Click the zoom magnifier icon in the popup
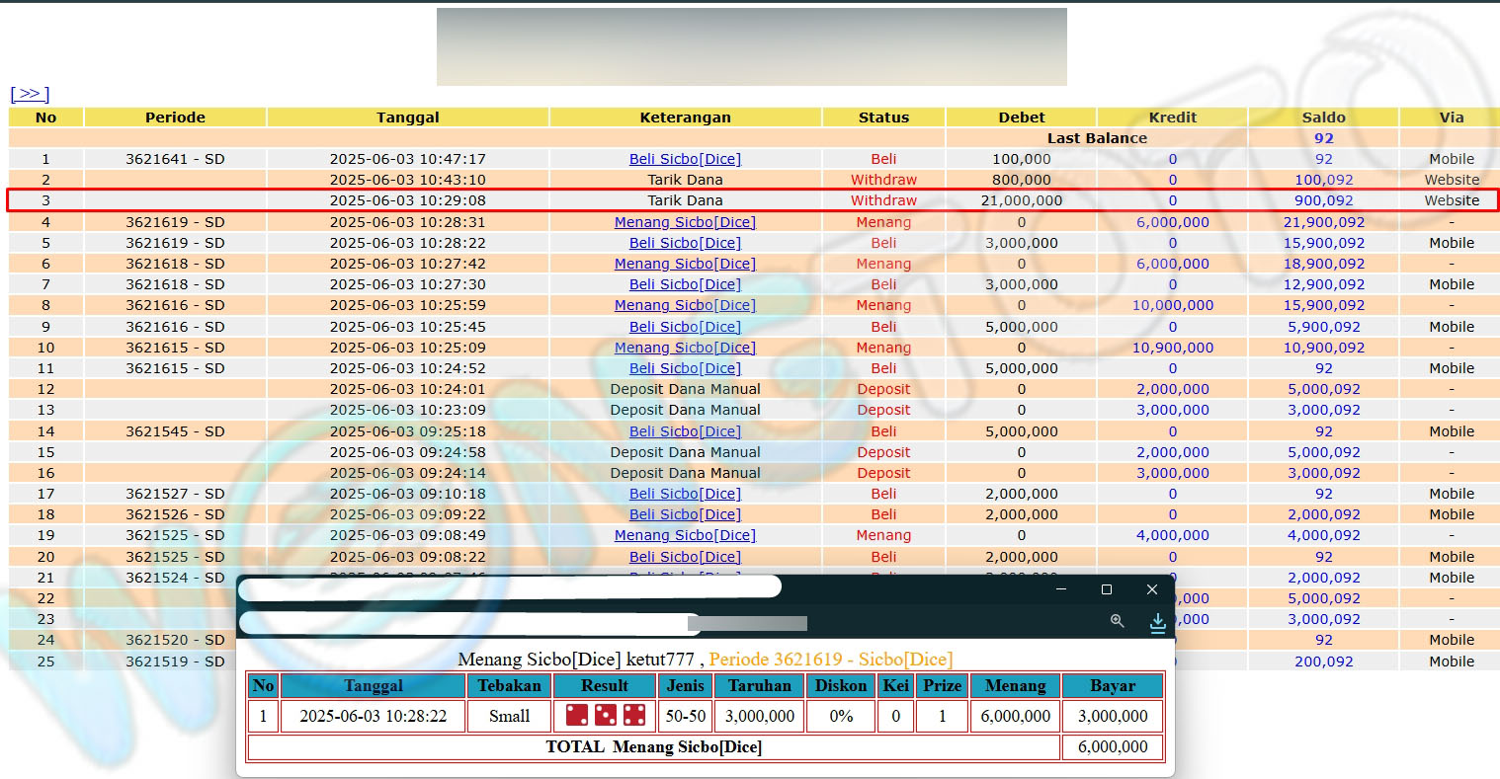Screen dimensions: 1500x779 1117,621
